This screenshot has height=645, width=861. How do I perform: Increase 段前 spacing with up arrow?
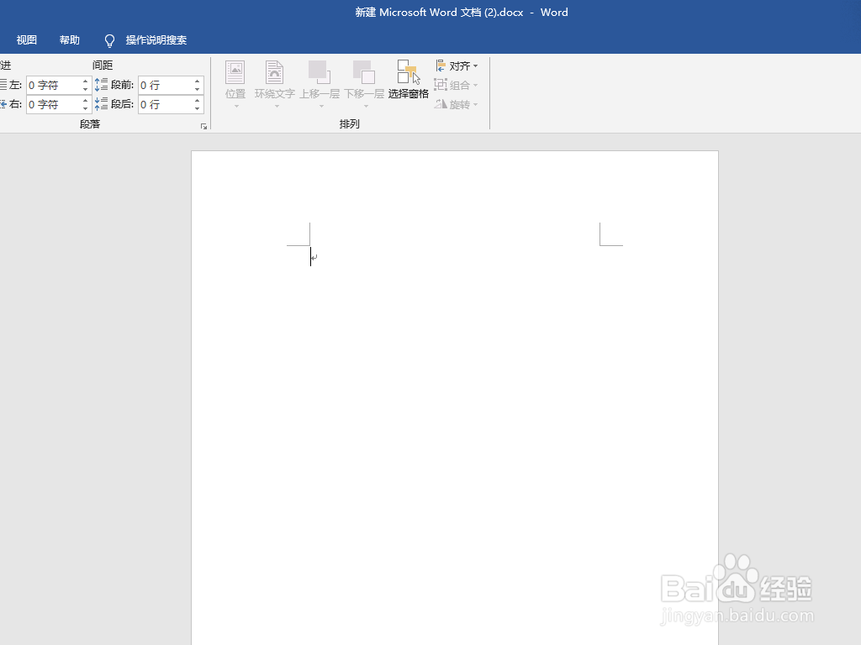[x=198, y=81]
